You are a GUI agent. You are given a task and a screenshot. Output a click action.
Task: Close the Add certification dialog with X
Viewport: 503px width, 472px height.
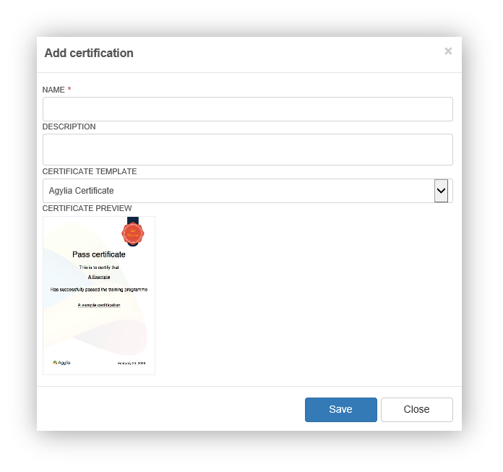[448, 51]
